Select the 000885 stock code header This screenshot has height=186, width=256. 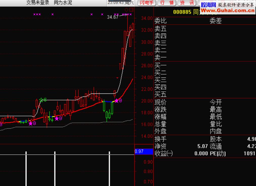(182, 12)
